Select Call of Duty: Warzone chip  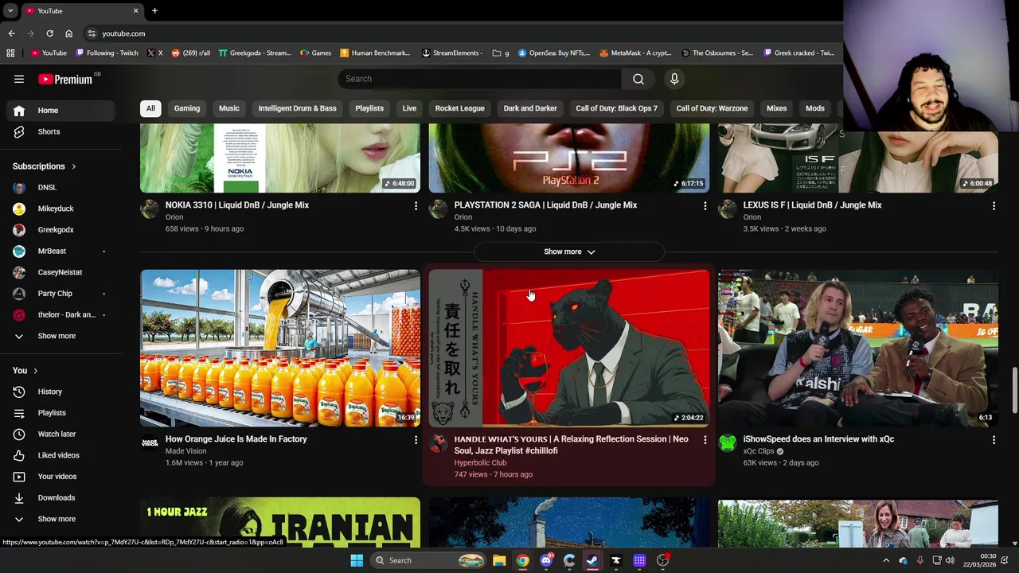coord(712,108)
